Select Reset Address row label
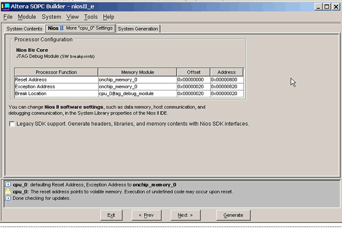 56,80
